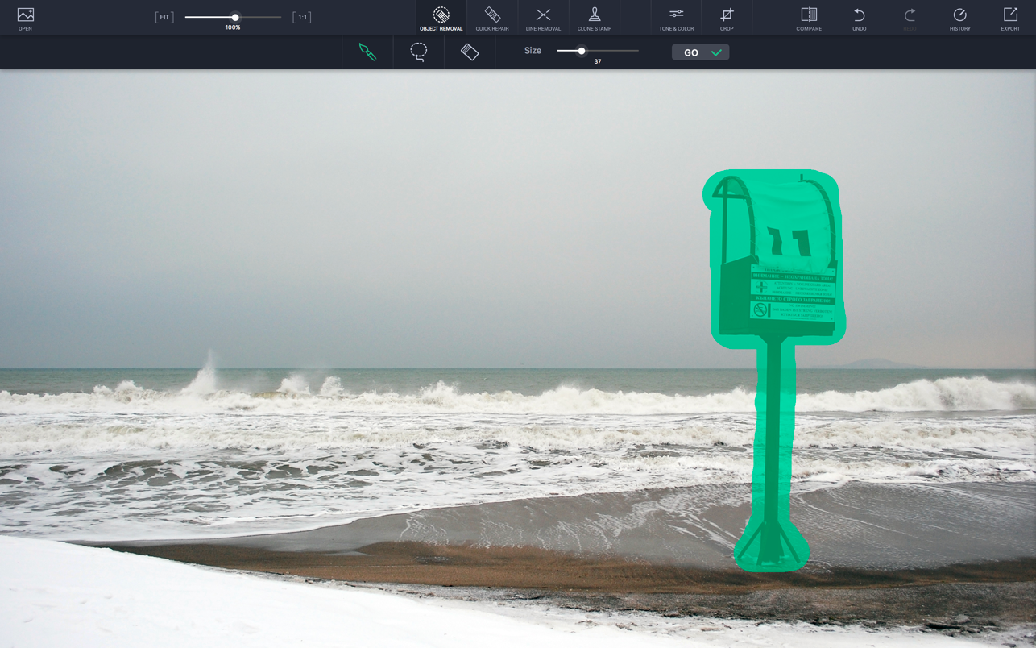Switch to the brush selection tool
The image size is (1036, 648).
coord(367,52)
